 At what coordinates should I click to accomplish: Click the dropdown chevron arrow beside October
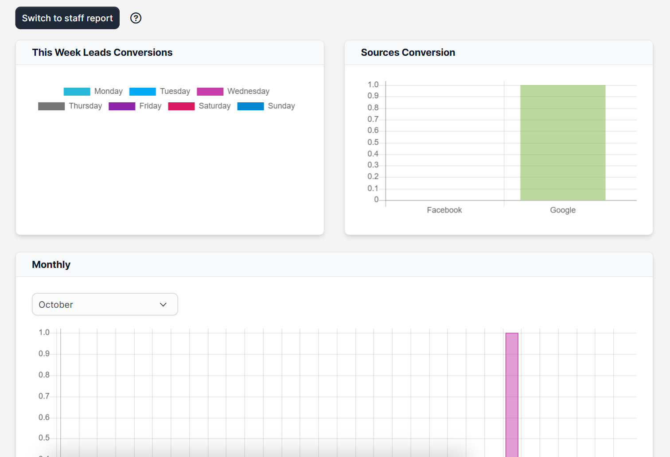163,305
